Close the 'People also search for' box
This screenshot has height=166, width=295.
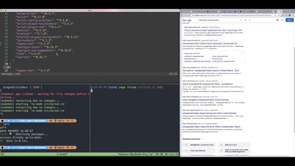click(x=243, y=53)
